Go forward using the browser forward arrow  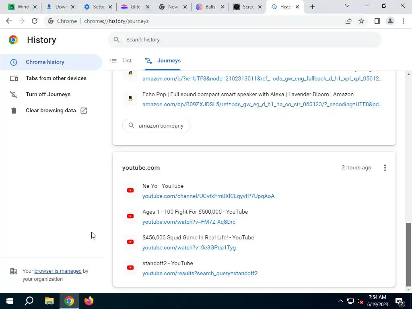[x=22, y=21]
